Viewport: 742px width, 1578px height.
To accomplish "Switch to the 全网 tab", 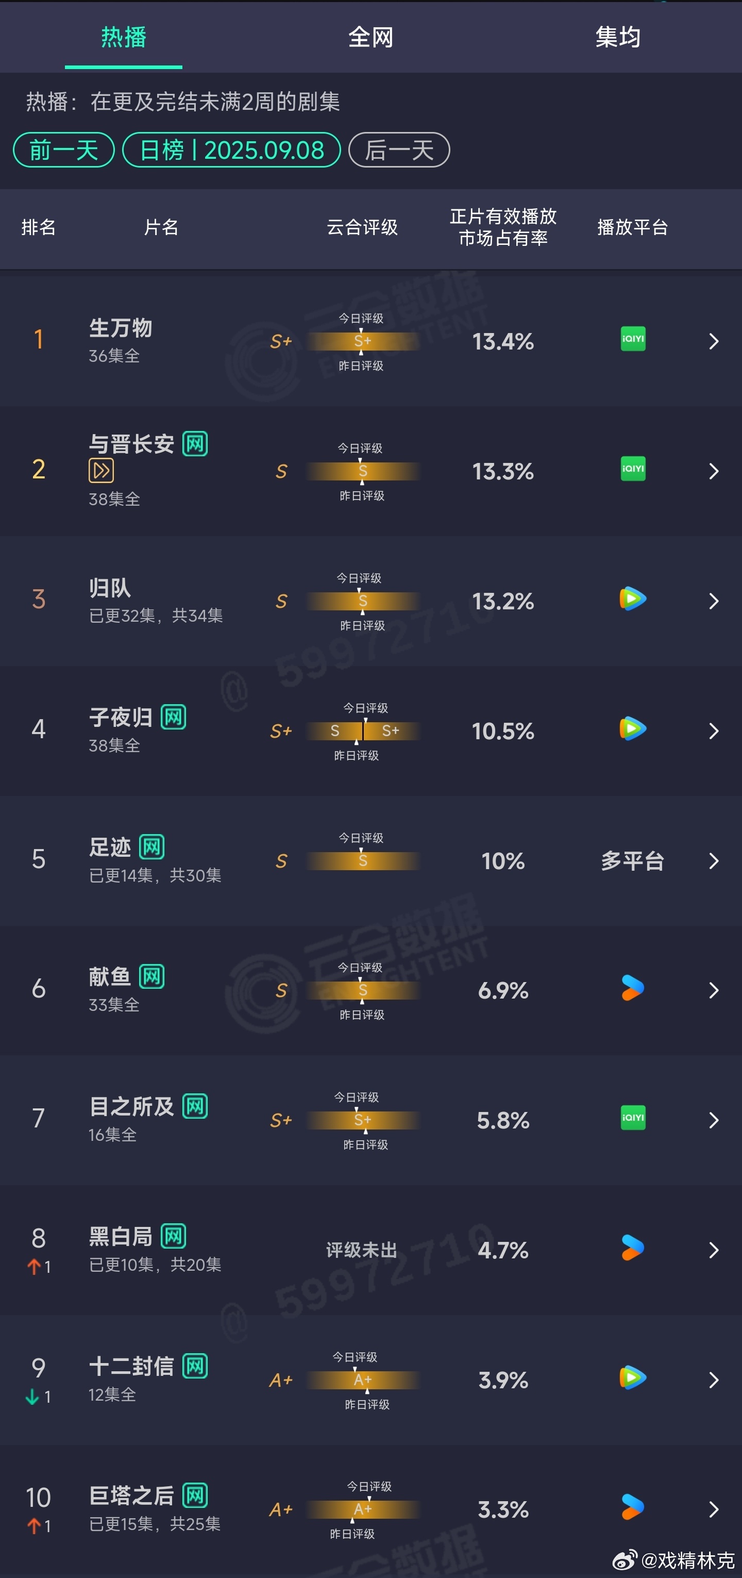I will point(370,37).
